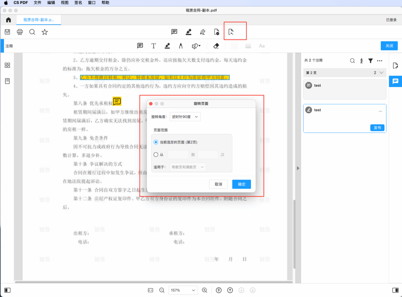The width and height of the screenshot is (402, 297).
Task: Open the 帮助 menu
Action: (x=105, y=3)
